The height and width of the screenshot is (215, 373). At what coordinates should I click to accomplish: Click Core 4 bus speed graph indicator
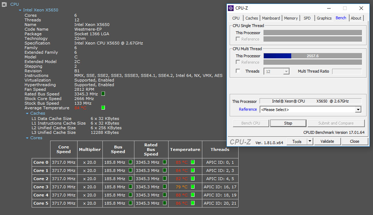click(130, 195)
